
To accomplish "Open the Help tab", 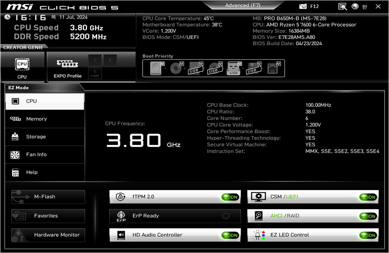I will click(x=45, y=173).
